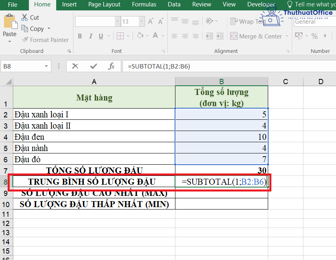336x260 pixels.
Task: Apply Italic formatting from the Font group
Action: click(90, 36)
